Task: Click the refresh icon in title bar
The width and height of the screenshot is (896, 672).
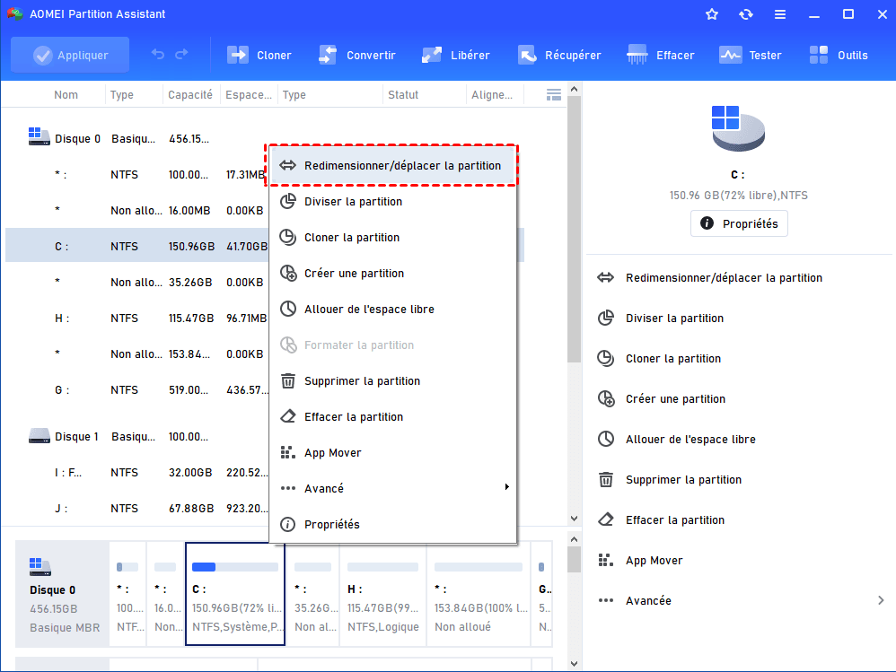Action: pos(745,14)
